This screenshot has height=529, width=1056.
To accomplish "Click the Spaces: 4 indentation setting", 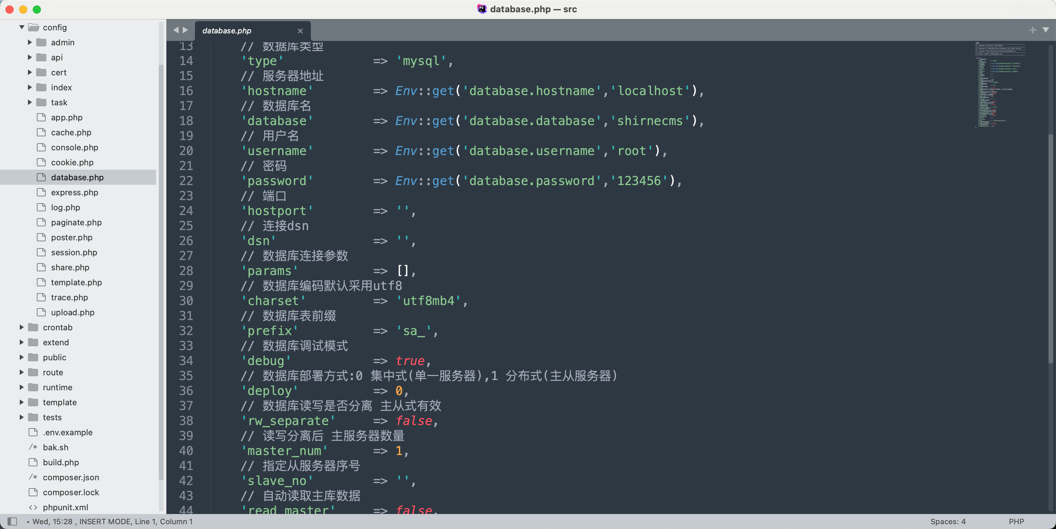I will tap(948, 522).
